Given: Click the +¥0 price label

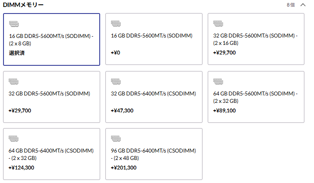Looking at the screenshot, I should pos(115,53).
